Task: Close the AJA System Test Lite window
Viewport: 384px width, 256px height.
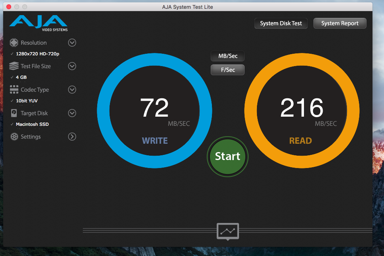Action: (x=9, y=7)
